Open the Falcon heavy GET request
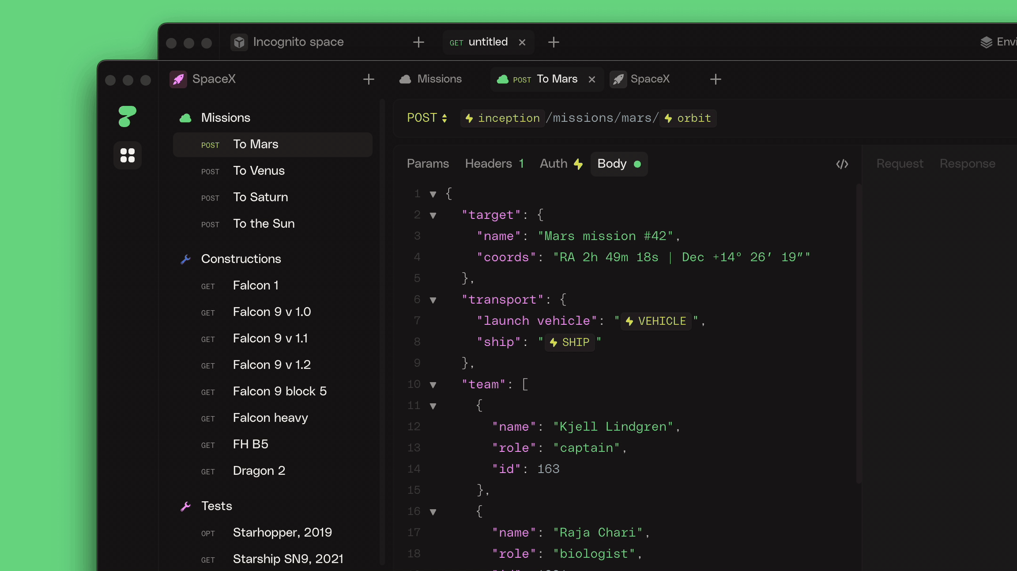This screenshot has height=571, width=1017. (270, 418)
